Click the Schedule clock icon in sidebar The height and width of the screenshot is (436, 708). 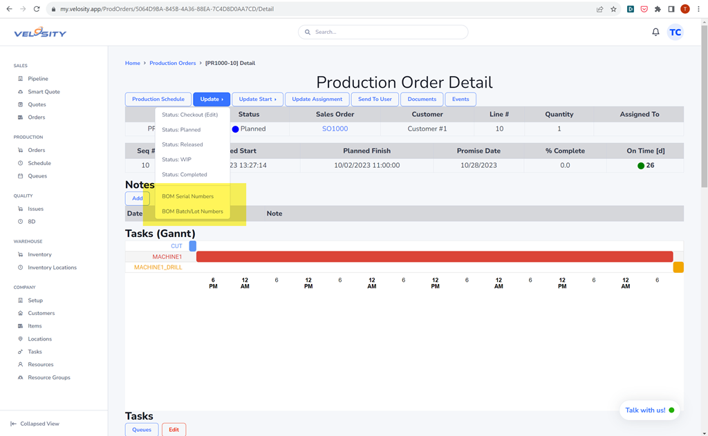21,163
